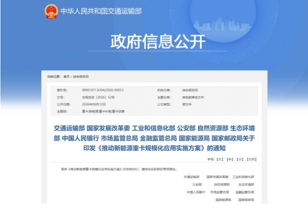Click signatory 工业和信息化部 in the body
The width and height of the screenshot is (308, 205).
point(243,177)
